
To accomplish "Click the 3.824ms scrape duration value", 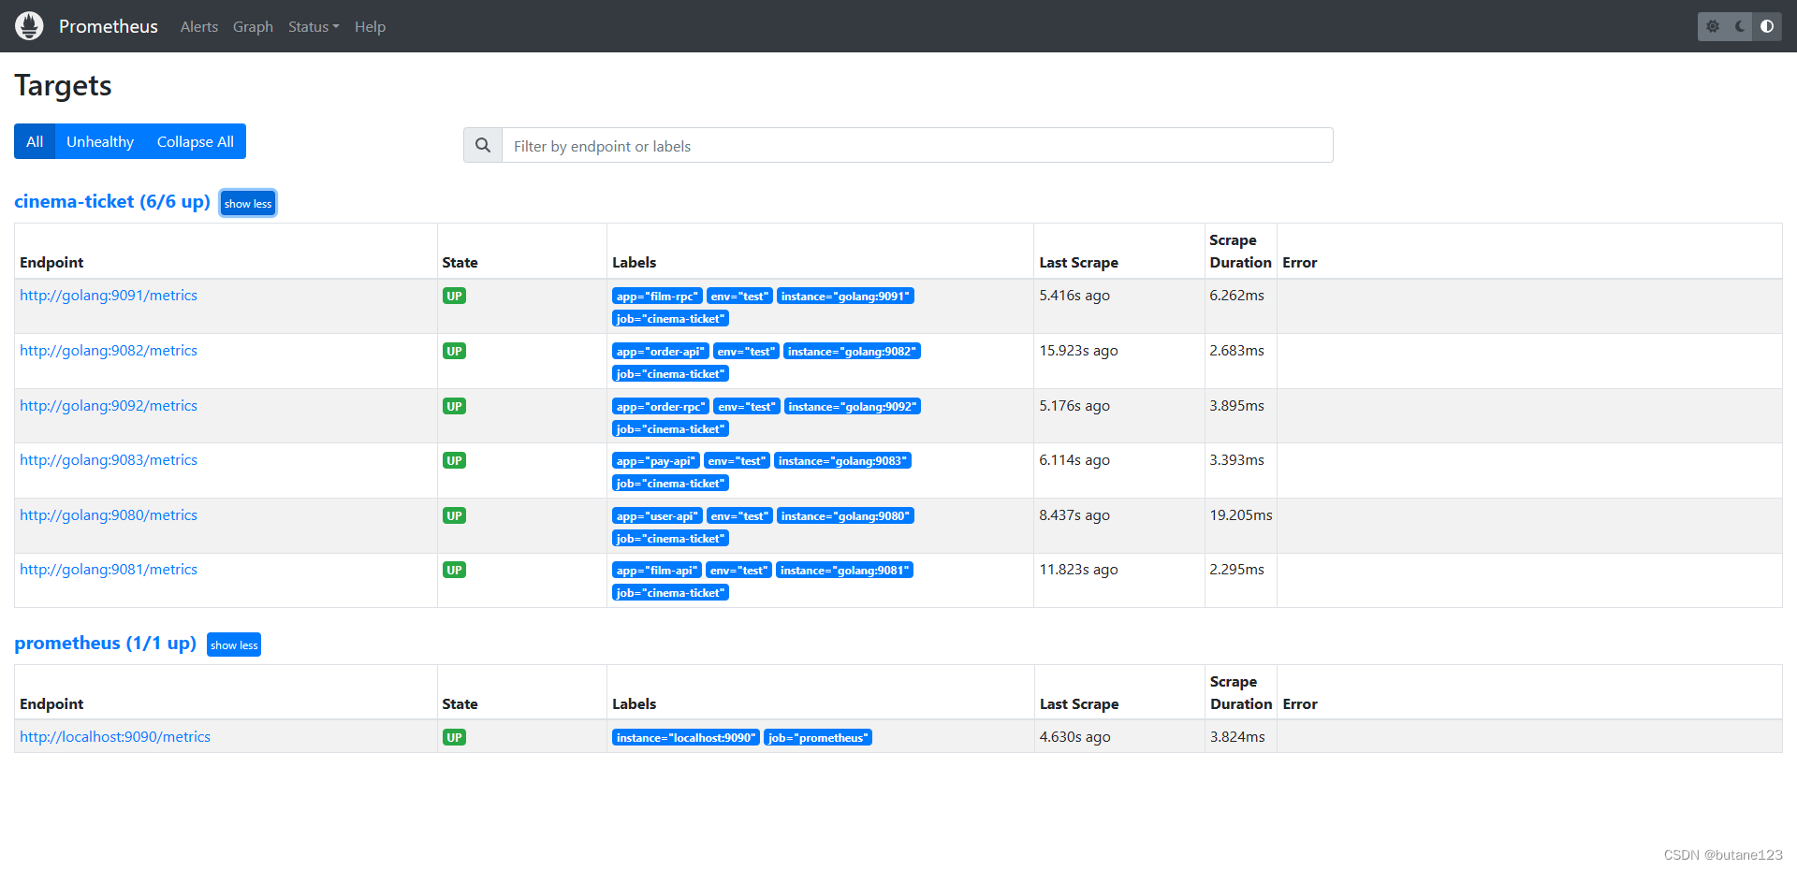I will 1237,737.
